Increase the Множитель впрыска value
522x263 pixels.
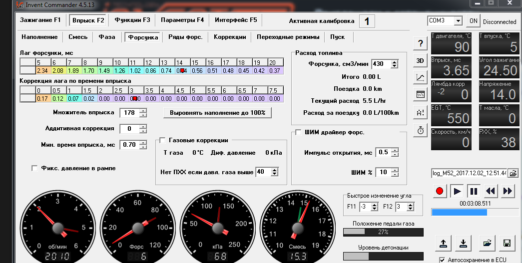143,110
